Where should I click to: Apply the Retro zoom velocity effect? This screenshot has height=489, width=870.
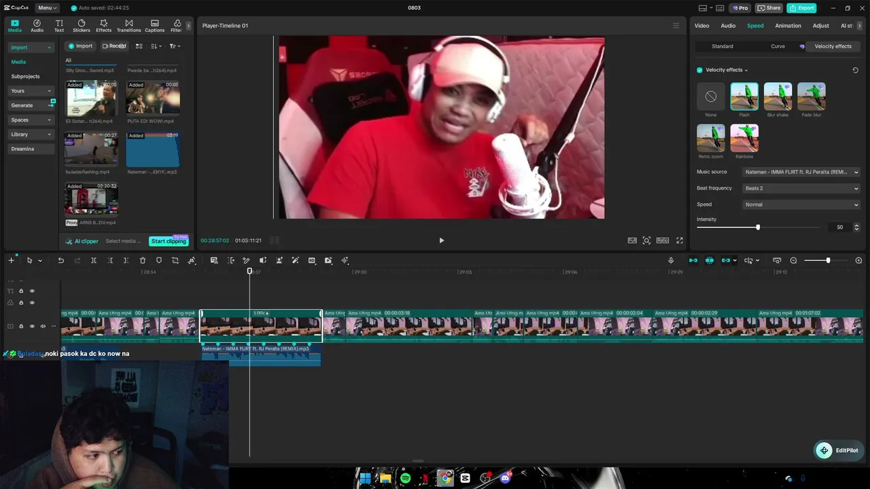tap(711, 138)
